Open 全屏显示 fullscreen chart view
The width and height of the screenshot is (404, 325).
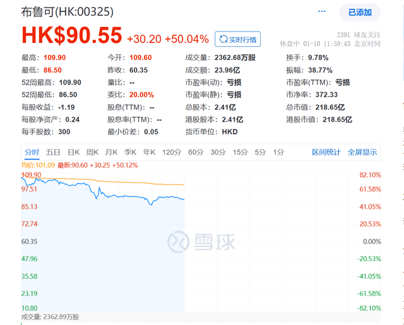pyautogui.click(x=362, y=152)
